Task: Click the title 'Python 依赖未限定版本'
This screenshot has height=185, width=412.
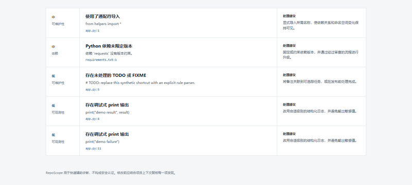Action: 109,46
